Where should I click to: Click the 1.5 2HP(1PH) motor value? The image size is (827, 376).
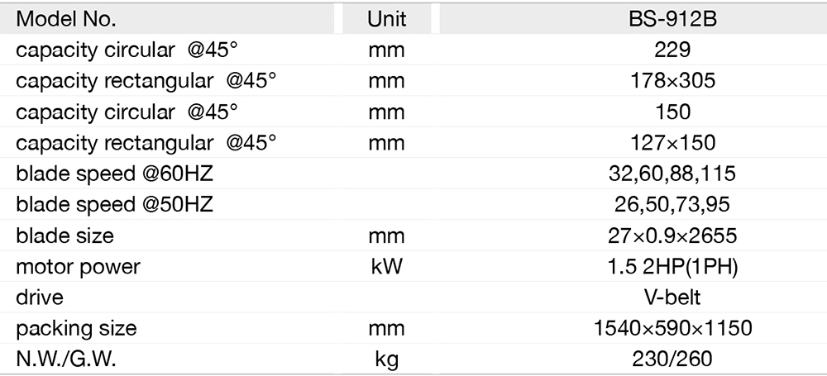[x=672, y=267]
